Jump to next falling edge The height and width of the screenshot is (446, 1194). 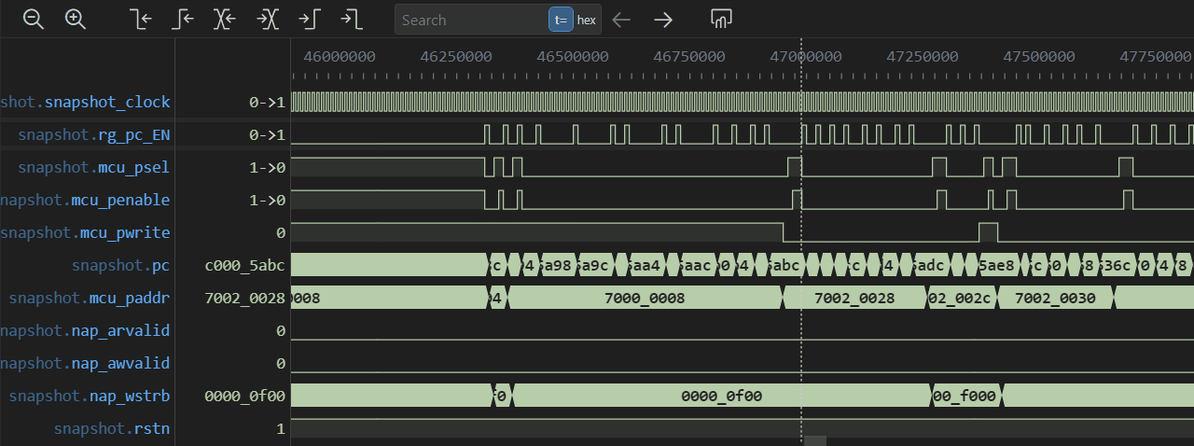pyautogui.click(x=351, y=20)
